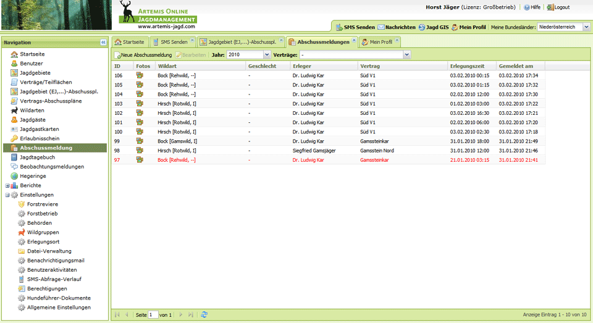This screenshot has height=323, width=593.
Task: Open the Jahr dropdown
Action: click(267, 55)
